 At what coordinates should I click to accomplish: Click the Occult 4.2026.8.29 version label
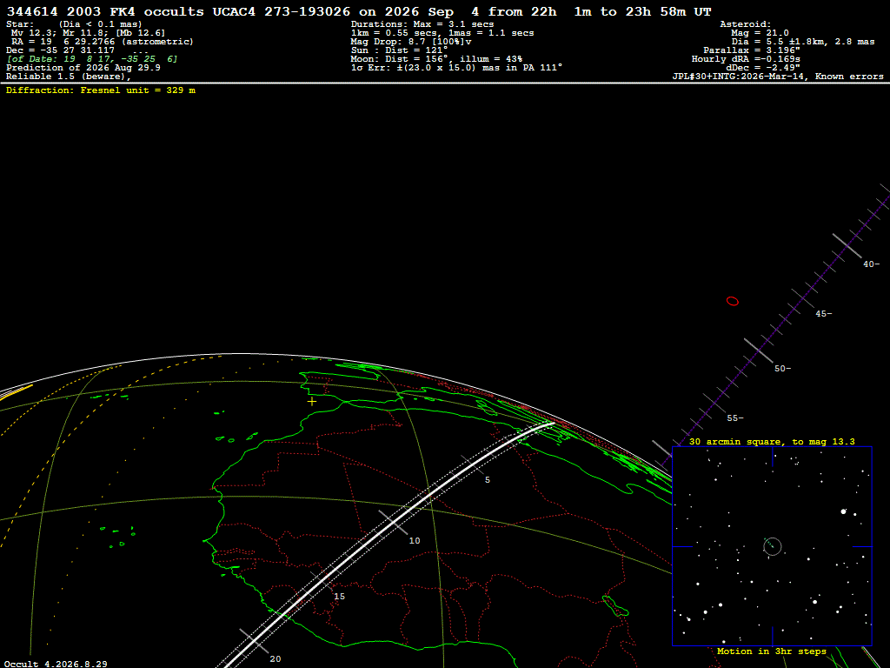56,664
